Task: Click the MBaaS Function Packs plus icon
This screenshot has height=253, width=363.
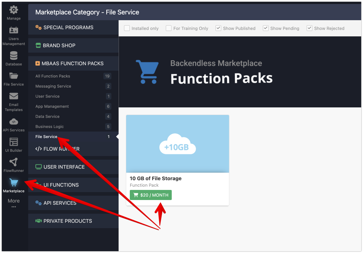Action: pos(38,63)
